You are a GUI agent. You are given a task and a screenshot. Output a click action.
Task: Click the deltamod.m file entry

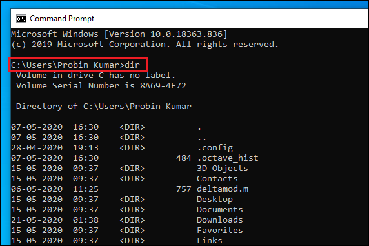click(x=223, y=189)
